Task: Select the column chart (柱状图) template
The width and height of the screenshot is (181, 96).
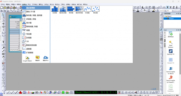Action: point(55,10)
